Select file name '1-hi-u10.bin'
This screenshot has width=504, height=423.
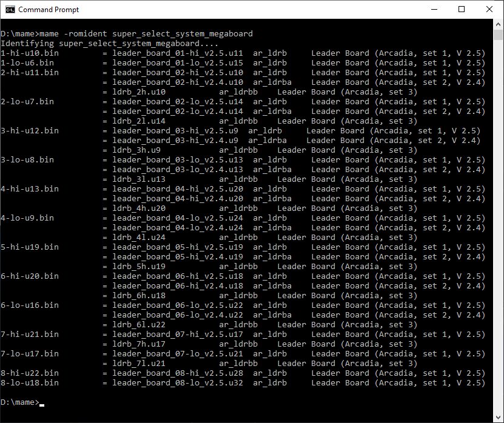(x=30, y=53)
